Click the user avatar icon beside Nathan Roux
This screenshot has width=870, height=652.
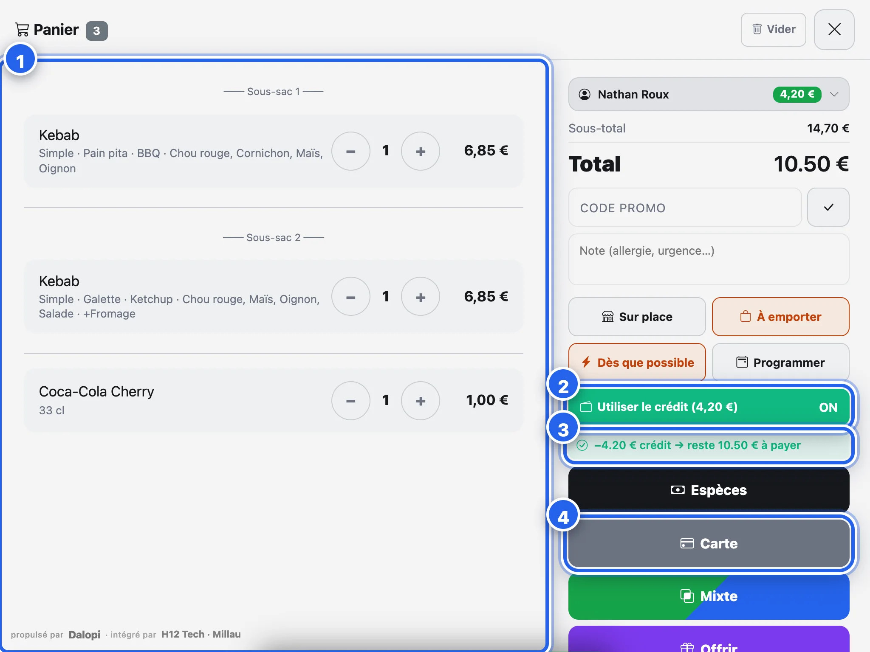585,94
